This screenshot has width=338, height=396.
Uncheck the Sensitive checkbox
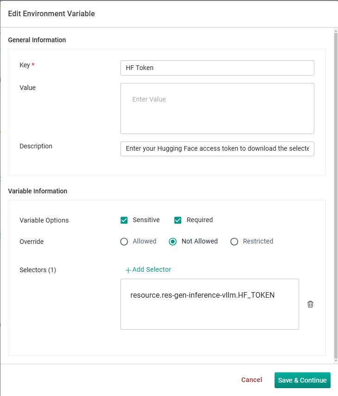tap(124, 220)
